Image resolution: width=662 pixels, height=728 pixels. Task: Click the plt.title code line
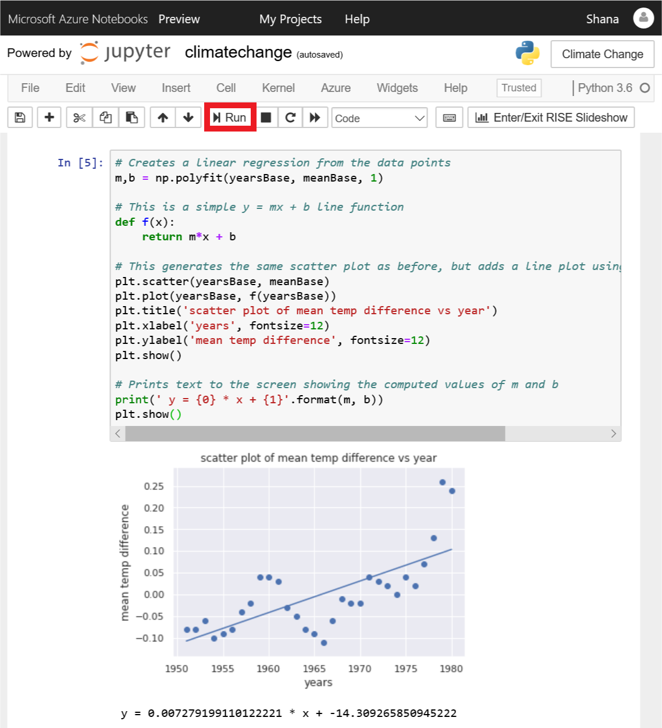(x=306, y=311)
